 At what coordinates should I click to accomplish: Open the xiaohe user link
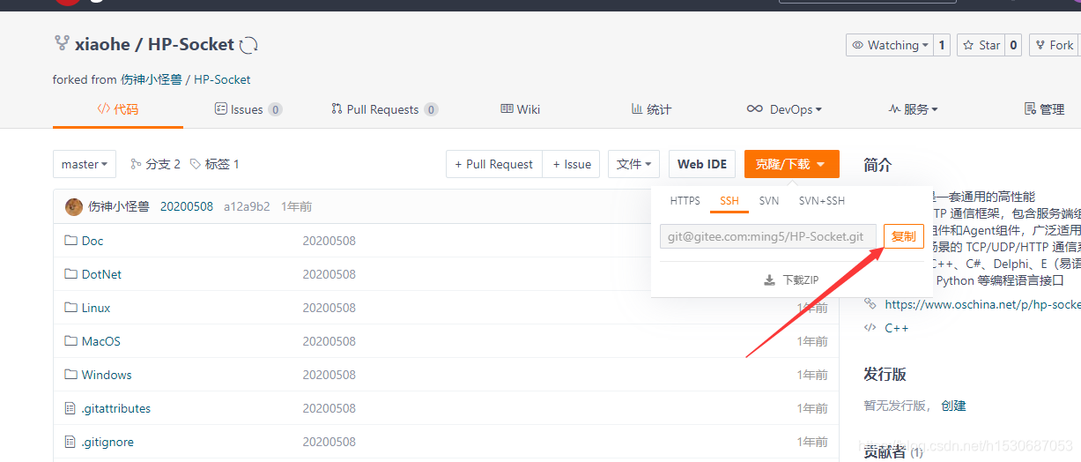click(x=102, y=44)
